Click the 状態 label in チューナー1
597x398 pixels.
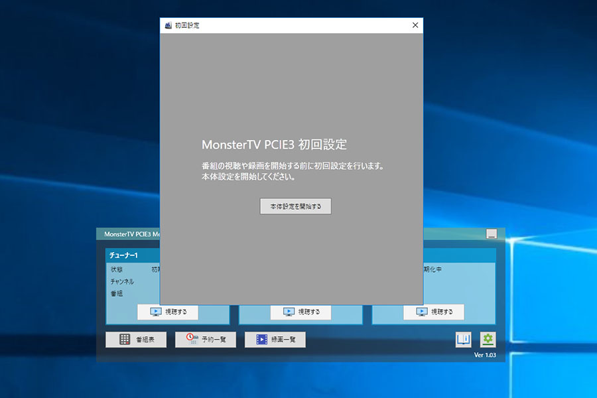click(x=117, y=269)
